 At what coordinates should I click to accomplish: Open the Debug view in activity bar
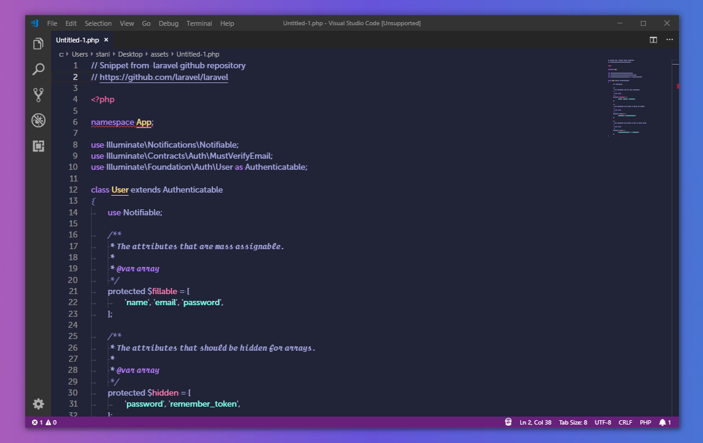[x=38, y=120]
